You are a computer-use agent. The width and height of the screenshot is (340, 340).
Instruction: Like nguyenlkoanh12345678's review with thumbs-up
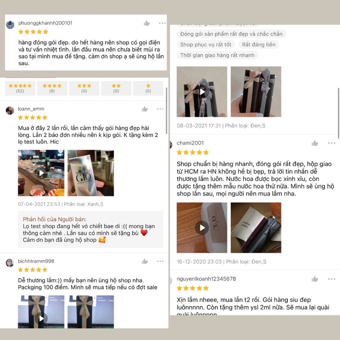click(x=315, y=279)
